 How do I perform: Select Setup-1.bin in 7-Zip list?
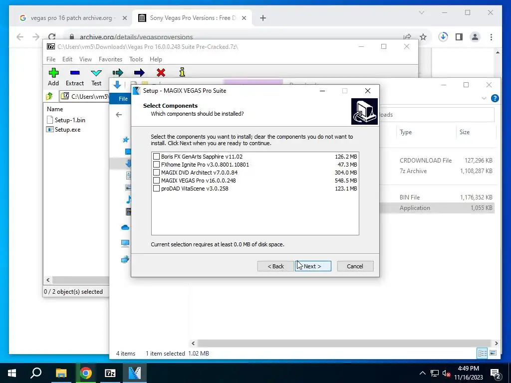70,120
